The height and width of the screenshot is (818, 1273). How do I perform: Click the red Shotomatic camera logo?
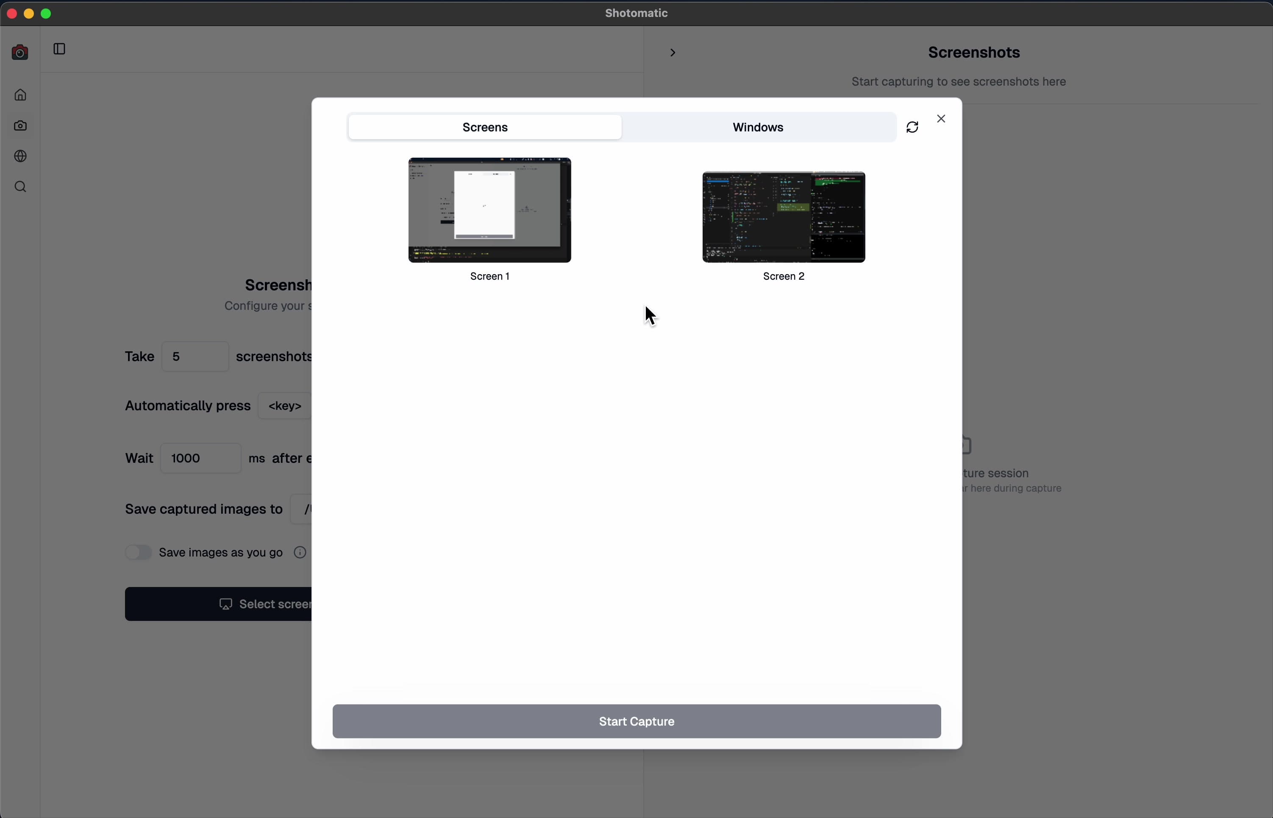tap(19, 52)
